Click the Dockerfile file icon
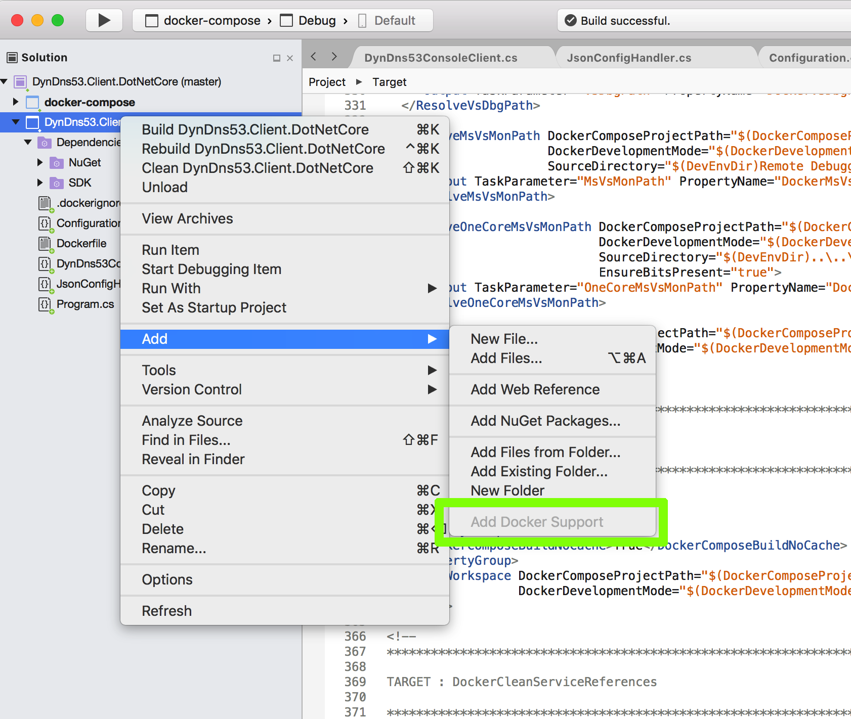This screenshot has height=719, width=851. 45,244
